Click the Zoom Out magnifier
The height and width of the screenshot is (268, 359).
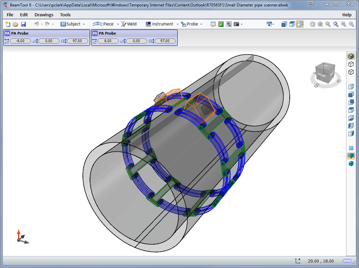point(352,24)
